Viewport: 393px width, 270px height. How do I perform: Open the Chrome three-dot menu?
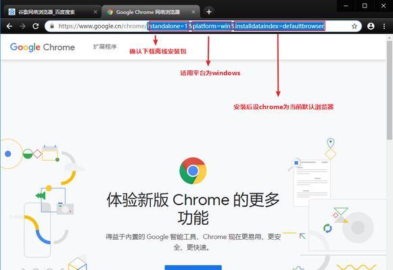[x=384, y=26]
